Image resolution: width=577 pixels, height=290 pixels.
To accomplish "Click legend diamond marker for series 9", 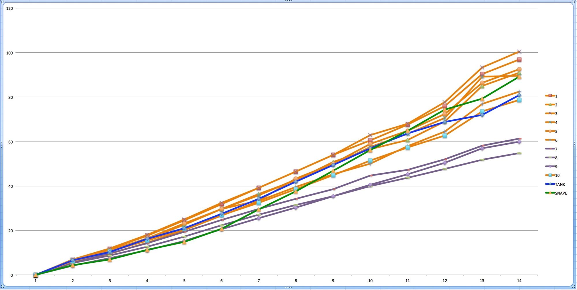I will [550, 167].
